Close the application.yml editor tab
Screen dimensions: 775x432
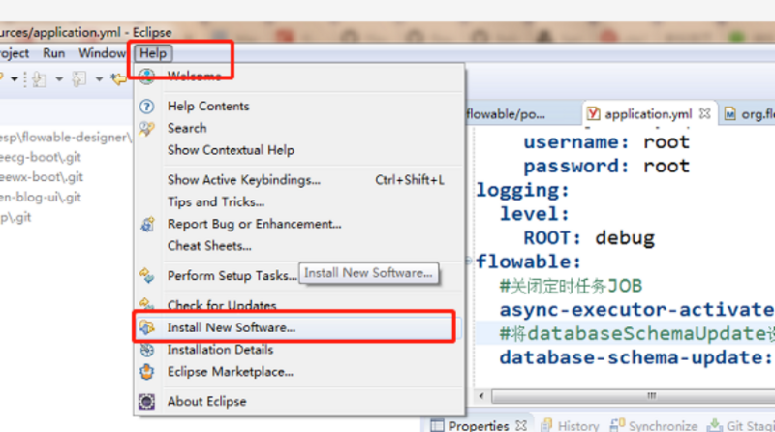(705, 114)
